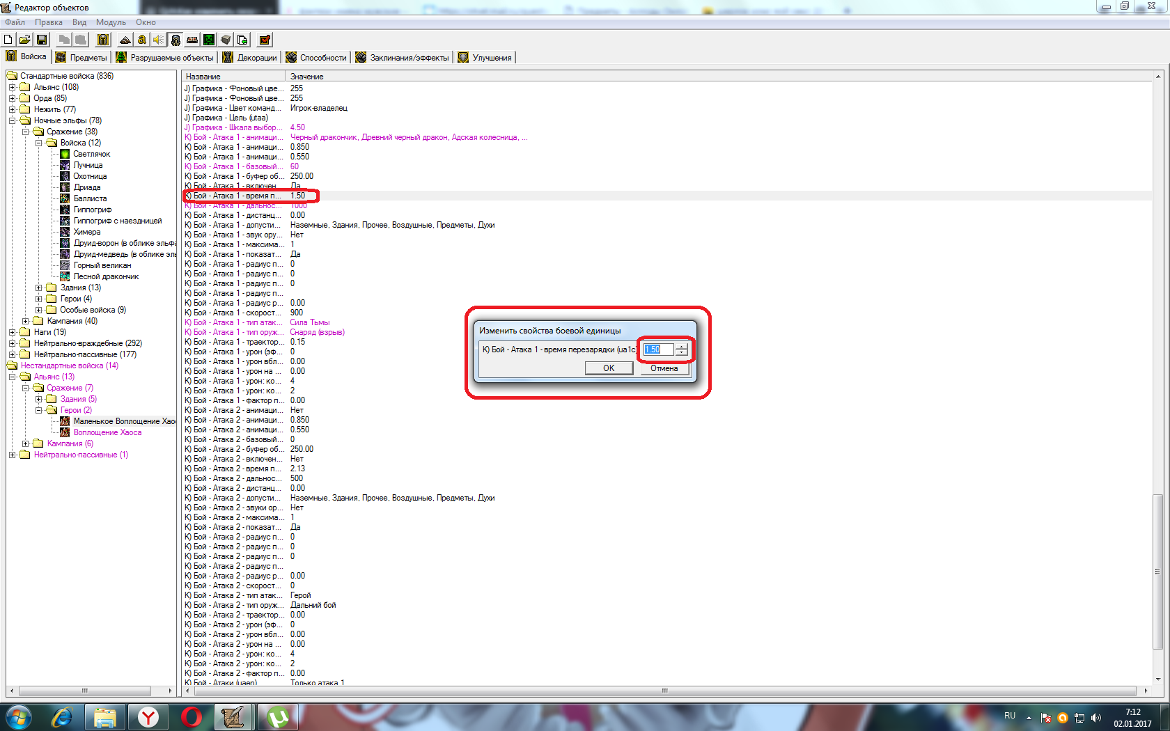Open the Import Manager toolbar icon

242,40
